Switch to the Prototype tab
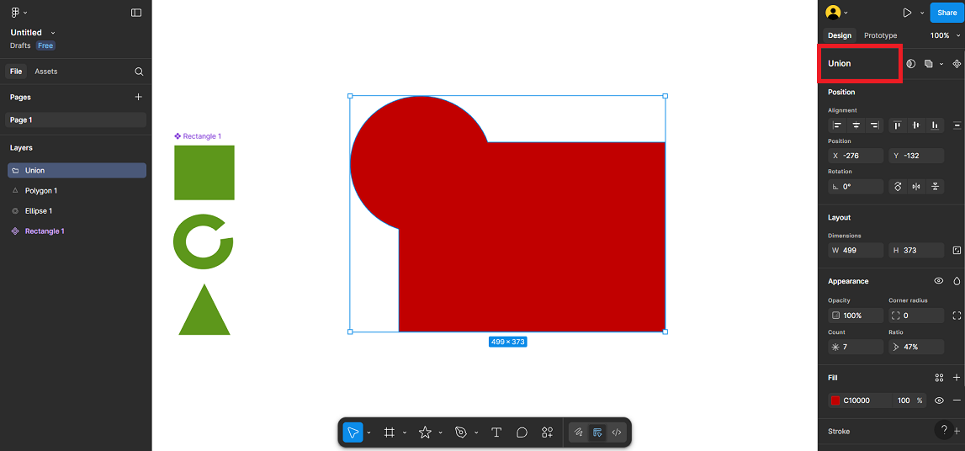The width and height of the screenshot is (965, 451). click(x=881, y=35)
